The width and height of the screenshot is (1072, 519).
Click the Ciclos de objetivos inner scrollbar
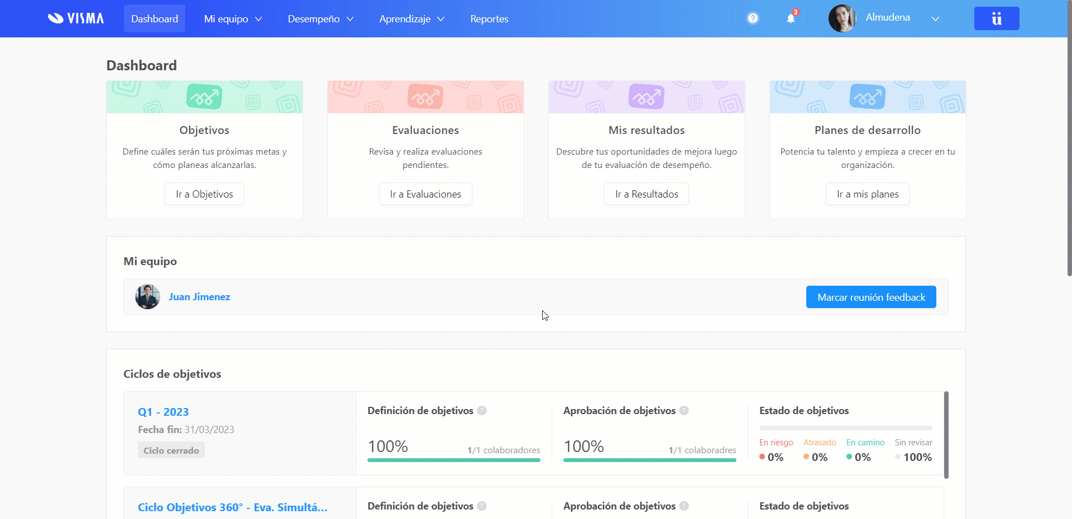(x=946, y=435)
